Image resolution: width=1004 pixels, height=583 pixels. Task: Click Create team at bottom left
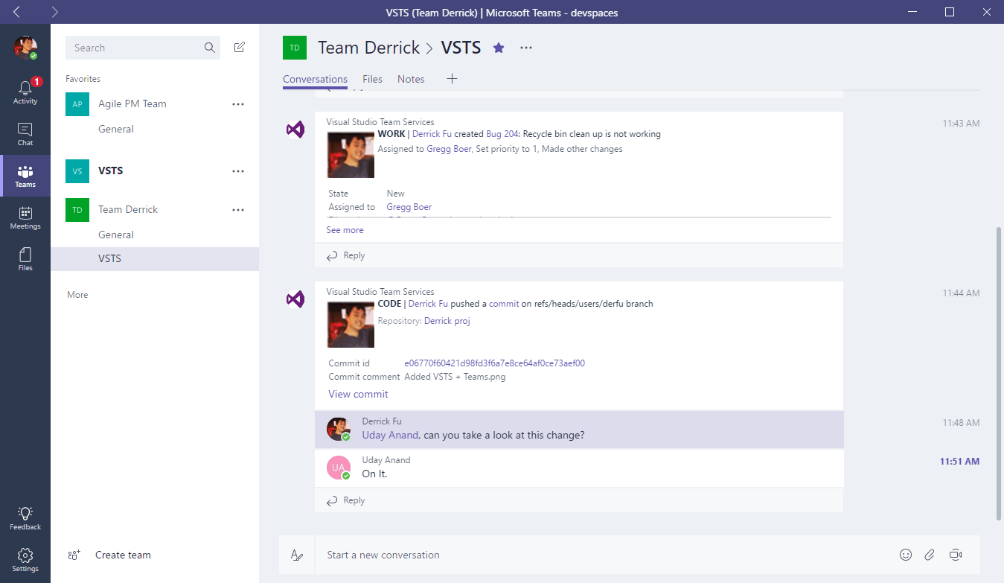click(123, 555)
